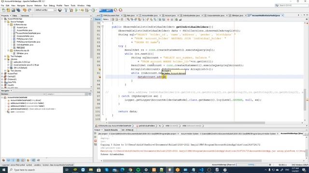Image resolution: width=309 pixels, height=173 pixels.
Task: Select Main.java in Projects tree
Action: [x=20, y=48]
